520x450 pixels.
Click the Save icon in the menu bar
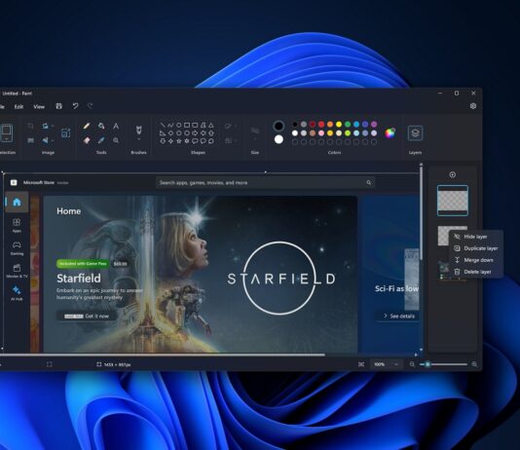coord(59,106)
